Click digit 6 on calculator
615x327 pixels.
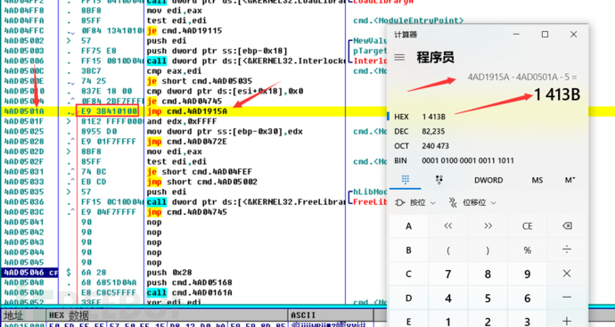527,298
